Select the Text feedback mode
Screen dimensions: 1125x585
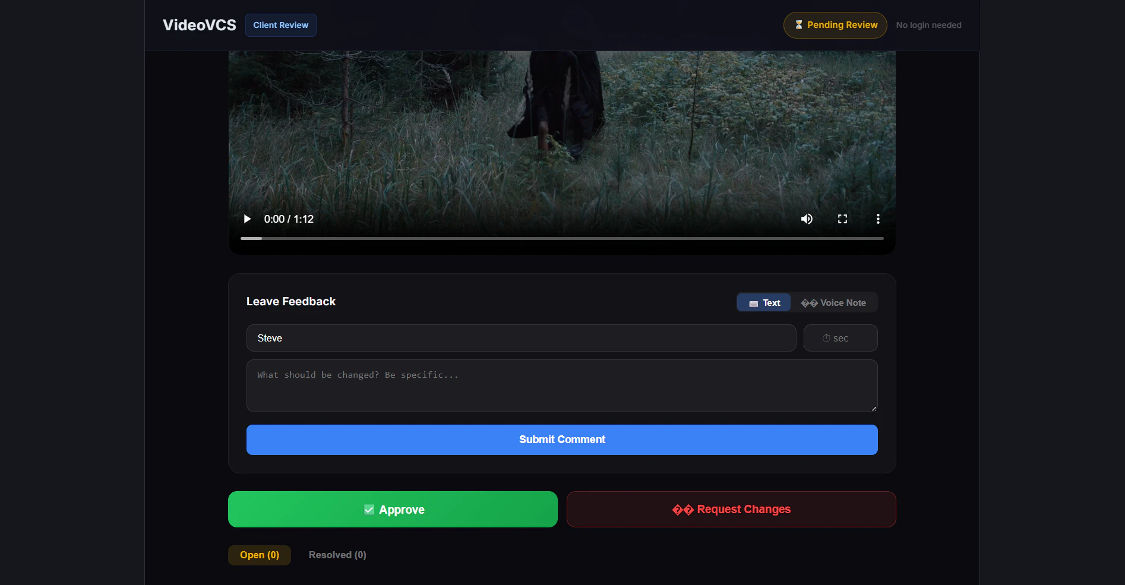coord(763,302)
